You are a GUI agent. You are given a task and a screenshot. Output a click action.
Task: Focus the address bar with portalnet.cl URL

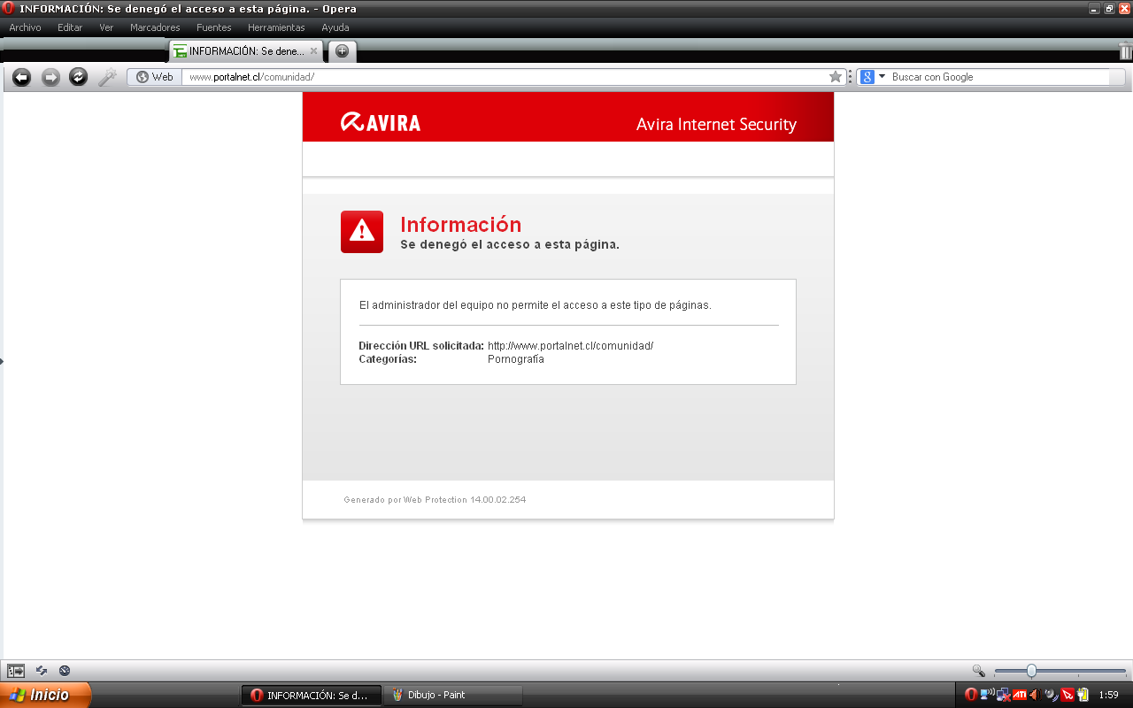pos(505,77)
